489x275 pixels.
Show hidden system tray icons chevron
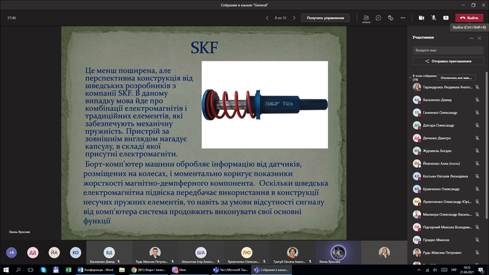tap(419, 270)
